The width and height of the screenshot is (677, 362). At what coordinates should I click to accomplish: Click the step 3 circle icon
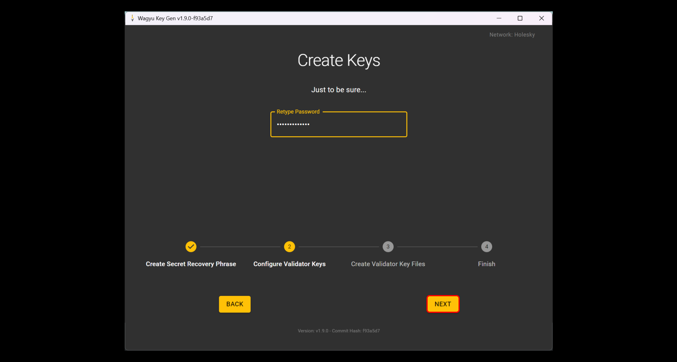pyautogui.click(x=388, y=246)
